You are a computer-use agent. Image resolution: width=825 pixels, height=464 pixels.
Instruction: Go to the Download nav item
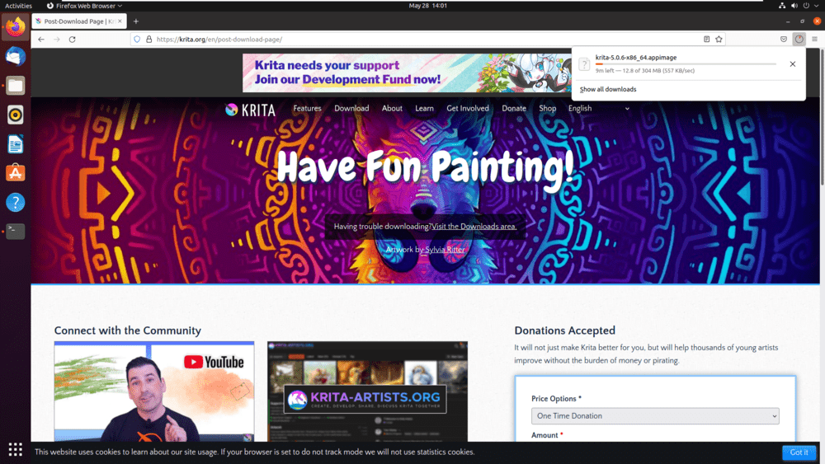tap(351, 108)
